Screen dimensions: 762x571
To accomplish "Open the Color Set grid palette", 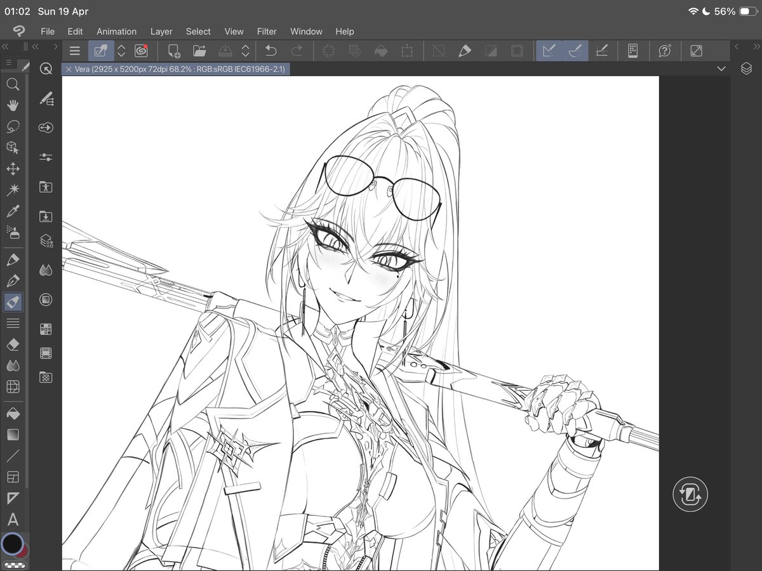I will point(46,329).
